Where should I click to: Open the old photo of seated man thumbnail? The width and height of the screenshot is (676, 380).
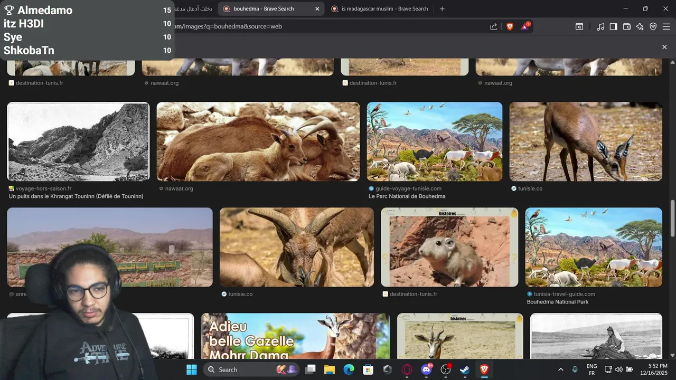coord(596,336)
